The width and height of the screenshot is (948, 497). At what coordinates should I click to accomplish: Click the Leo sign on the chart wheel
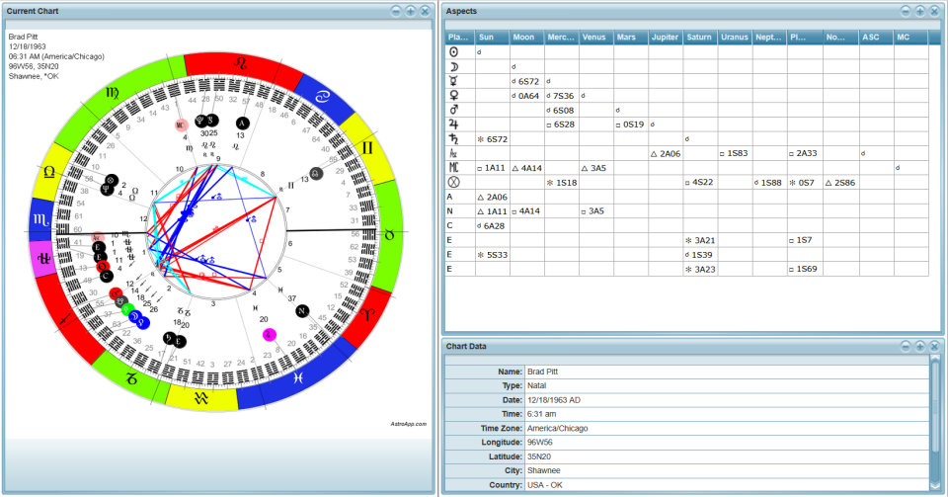[x=241, y=63]
